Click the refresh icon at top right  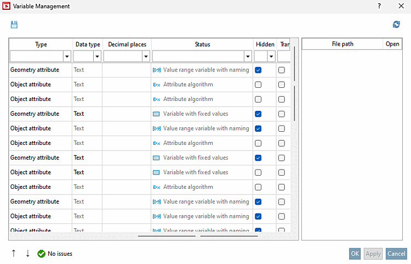(x=396, y=25)
